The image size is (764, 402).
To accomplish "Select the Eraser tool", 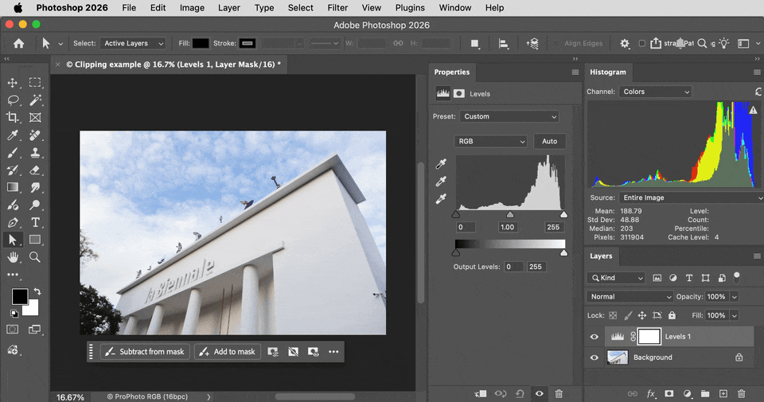I will (35, 170).
